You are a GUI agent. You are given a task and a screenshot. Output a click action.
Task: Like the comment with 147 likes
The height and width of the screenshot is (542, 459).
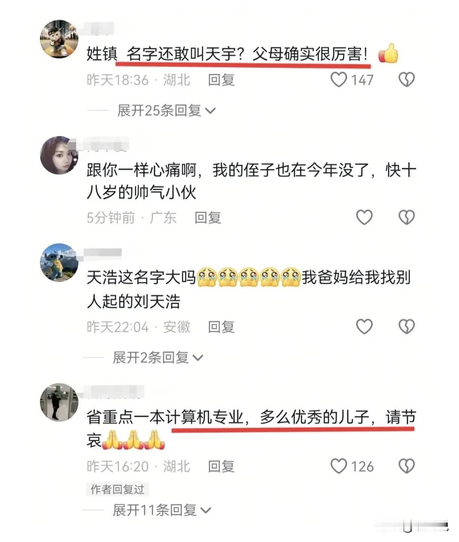pos(339,80)
